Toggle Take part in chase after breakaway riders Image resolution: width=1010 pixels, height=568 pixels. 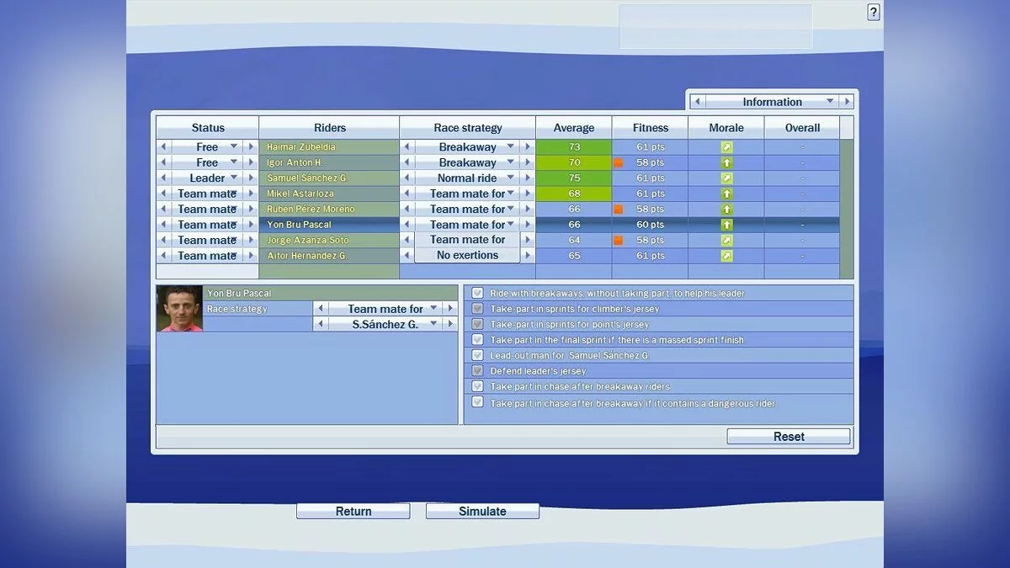pos(477,386)
